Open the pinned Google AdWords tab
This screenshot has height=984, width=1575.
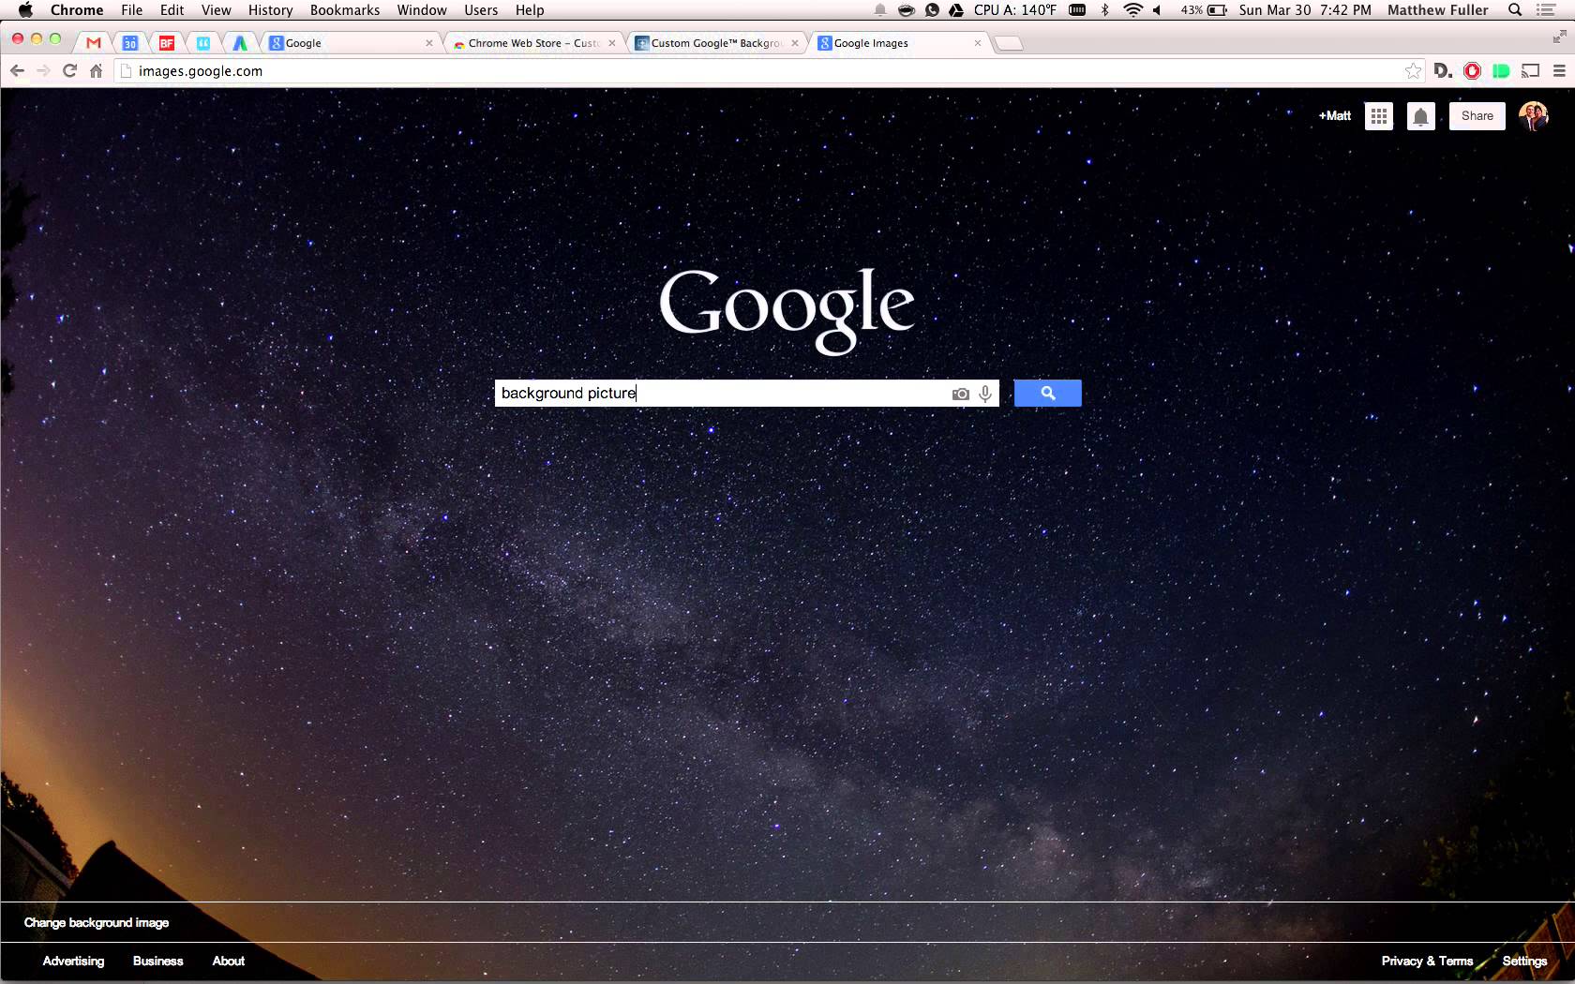240,43
